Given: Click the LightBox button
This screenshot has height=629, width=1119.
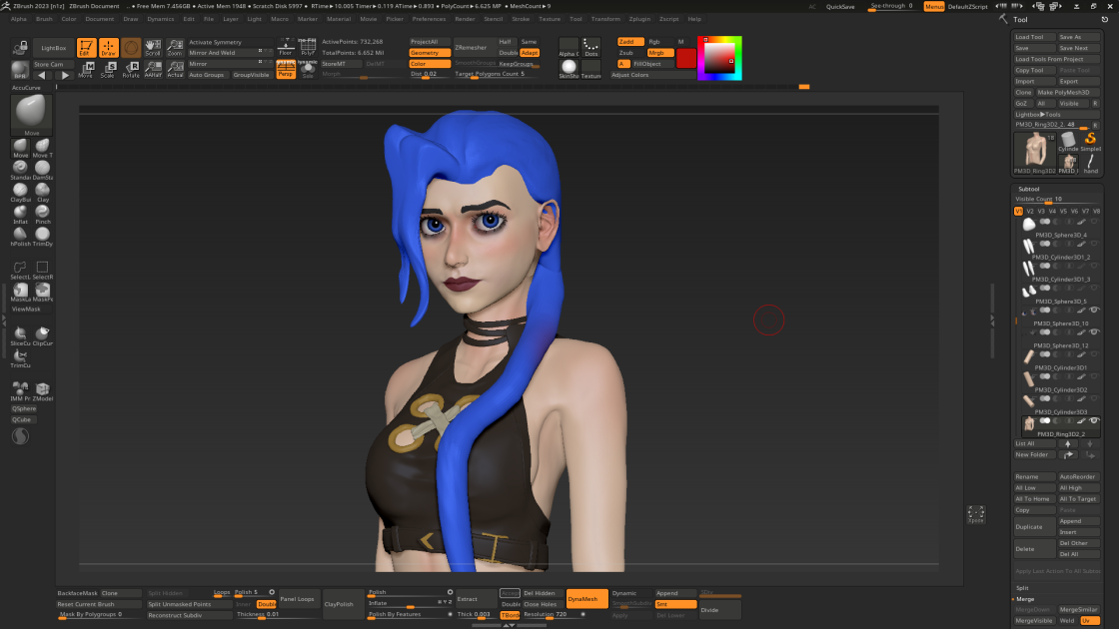Looking at the screenshot, I should pyautogui.click(x=54, y=48).
